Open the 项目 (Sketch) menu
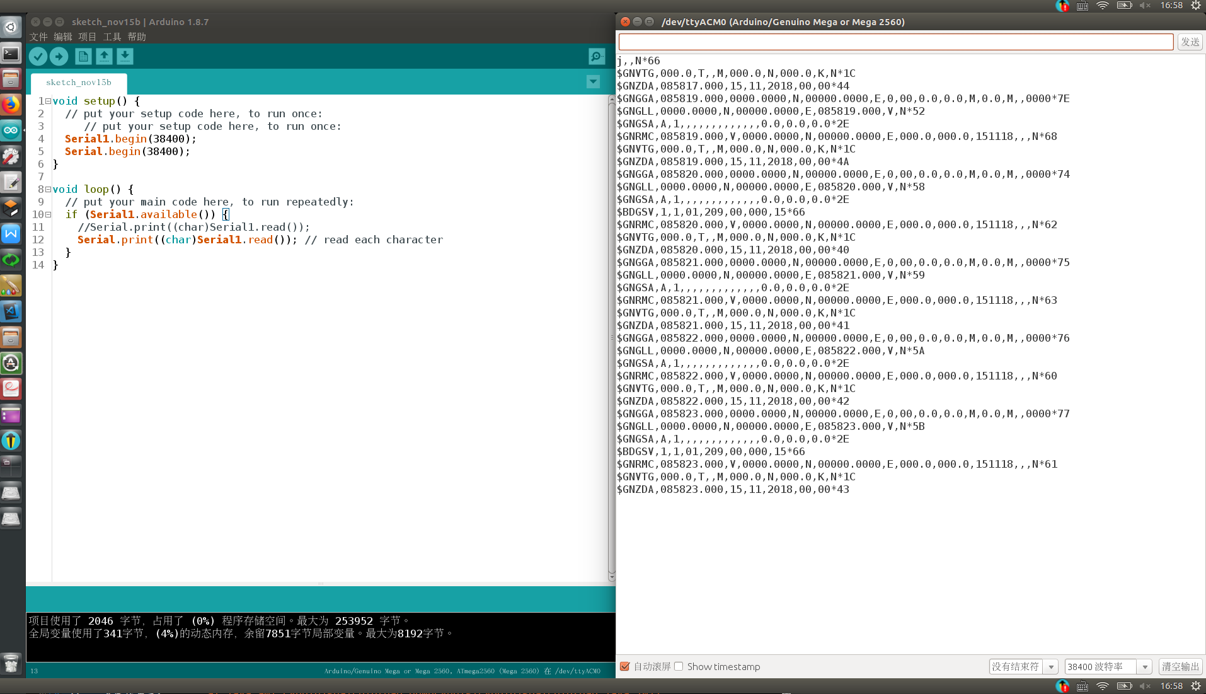The height and width of the screenshot is (694, 1206). pos(88,37)
